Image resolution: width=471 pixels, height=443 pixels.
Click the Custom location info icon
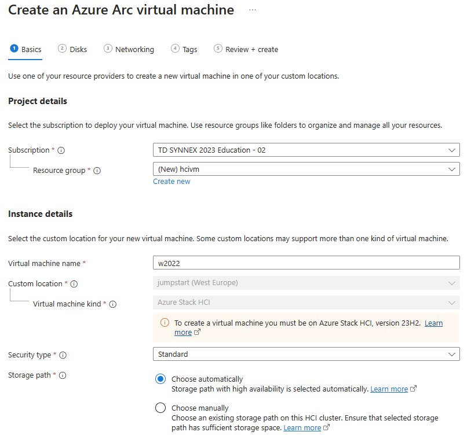tap(74, 284)
